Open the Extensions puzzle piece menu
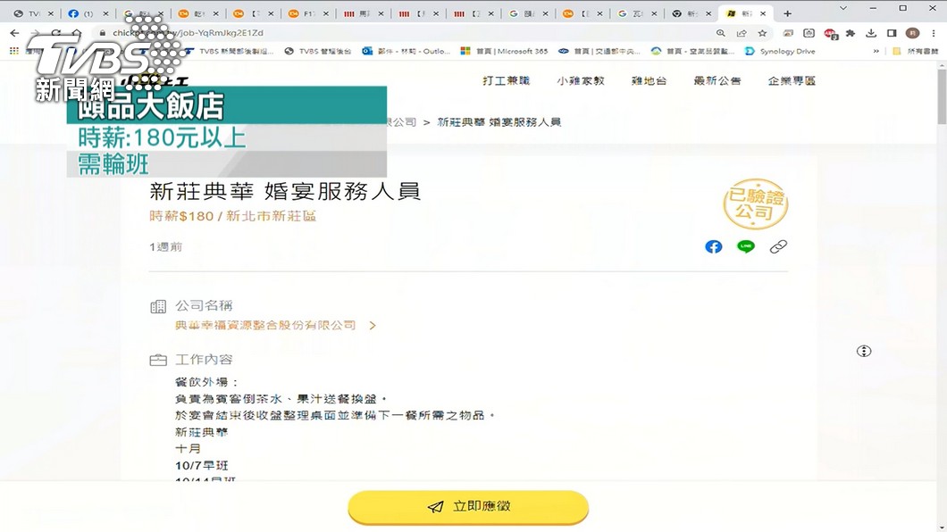The width and height of the screenshot is (947, 532). (851, 33)
